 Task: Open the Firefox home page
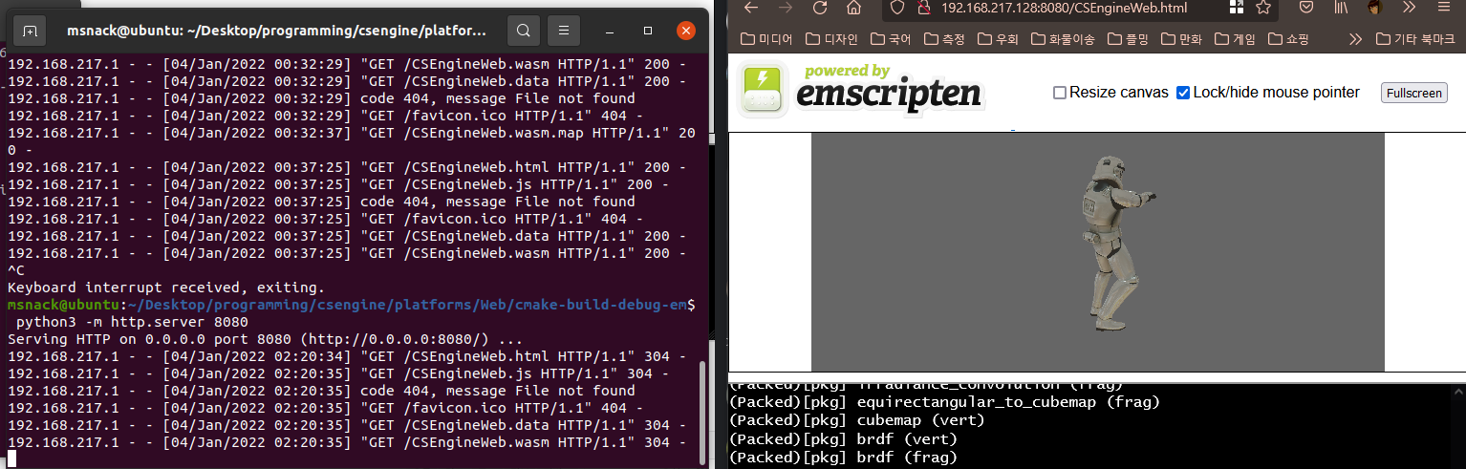[854, 8]
